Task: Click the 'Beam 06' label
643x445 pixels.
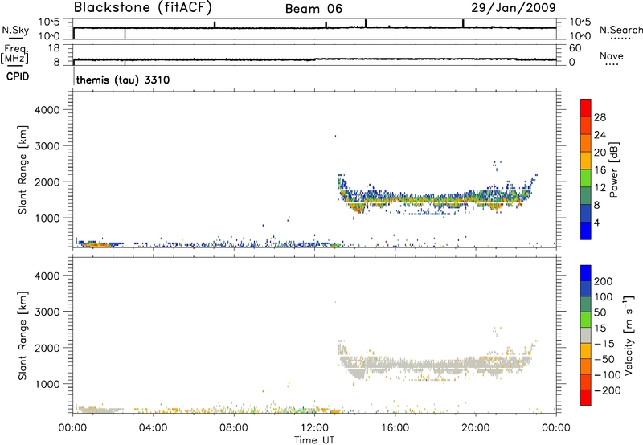Action: coord(313,9)
